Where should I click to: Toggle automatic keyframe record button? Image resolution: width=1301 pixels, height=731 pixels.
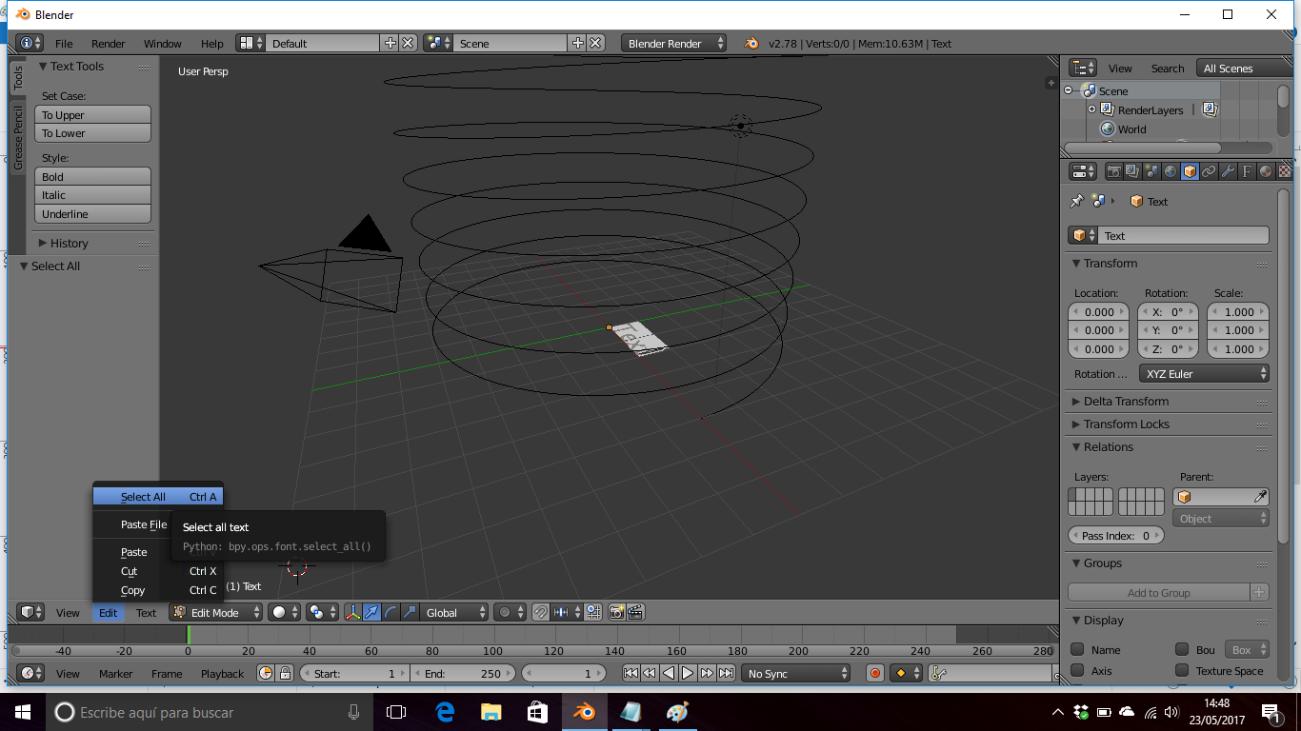click(x=875, y=673)
